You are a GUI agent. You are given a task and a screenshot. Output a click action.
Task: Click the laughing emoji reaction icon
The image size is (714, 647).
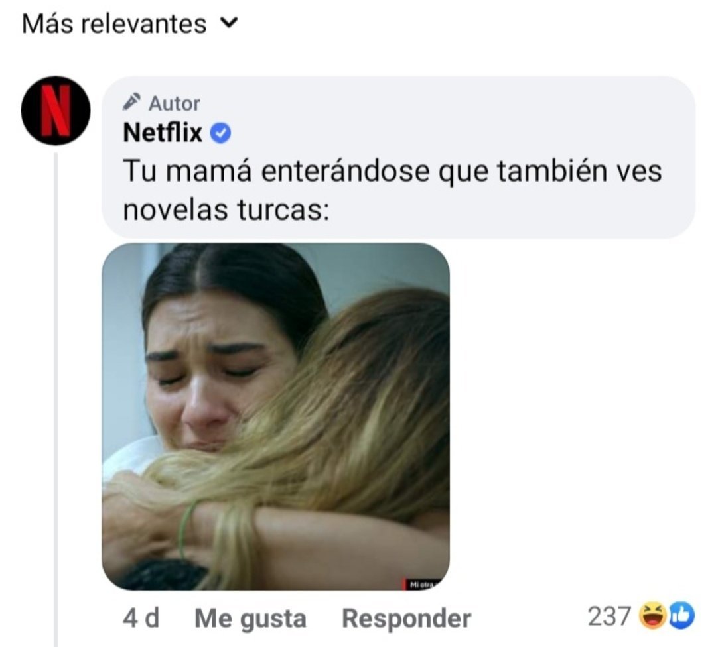click(652, 616)
